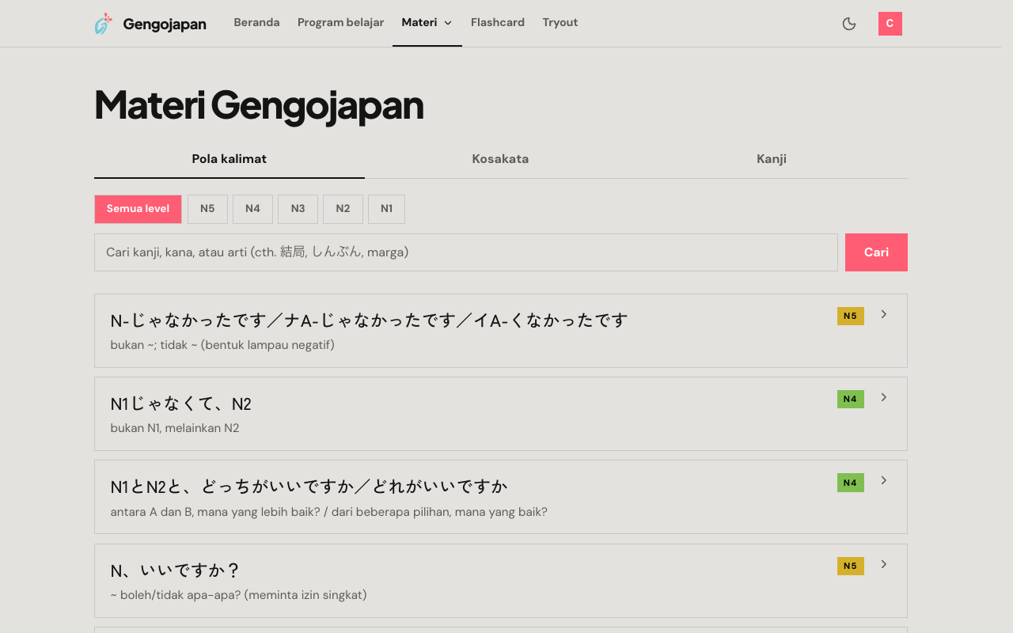
Task: Filter patterns by N5 level
Action: (x=207, y=209)
